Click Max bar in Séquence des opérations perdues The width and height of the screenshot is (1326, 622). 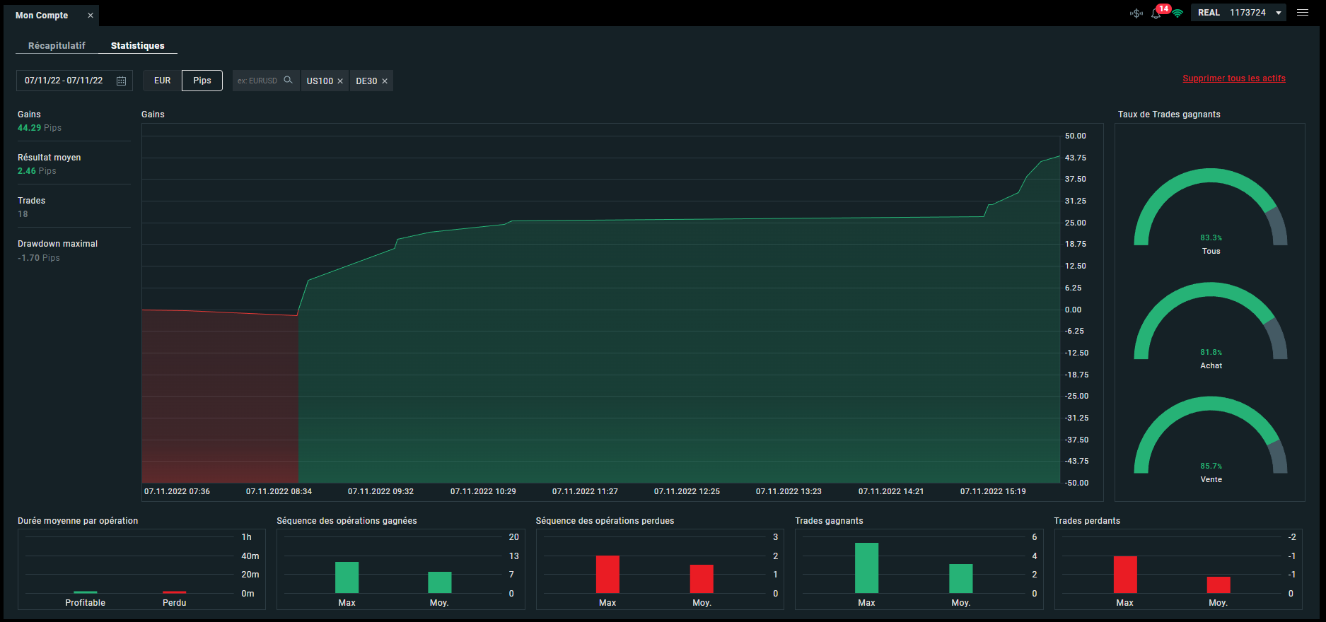click(607, 574)
